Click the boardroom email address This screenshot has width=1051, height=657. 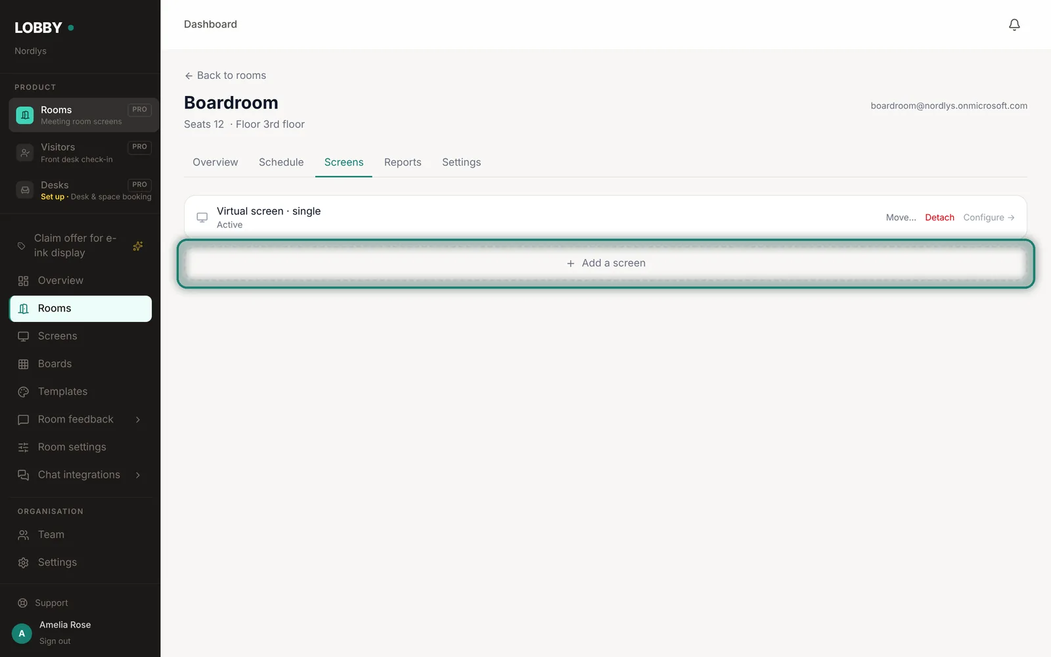point(949,106)
